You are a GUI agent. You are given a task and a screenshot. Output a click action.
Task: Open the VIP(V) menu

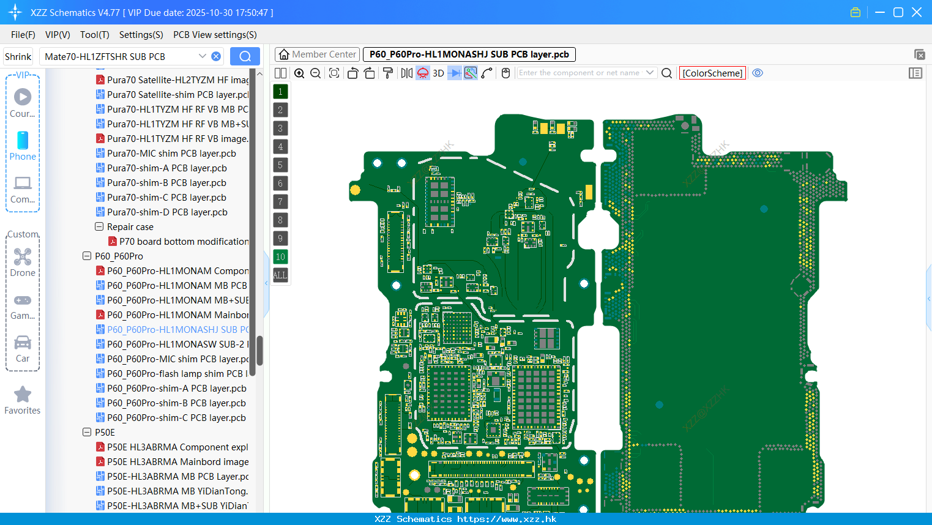58,35
